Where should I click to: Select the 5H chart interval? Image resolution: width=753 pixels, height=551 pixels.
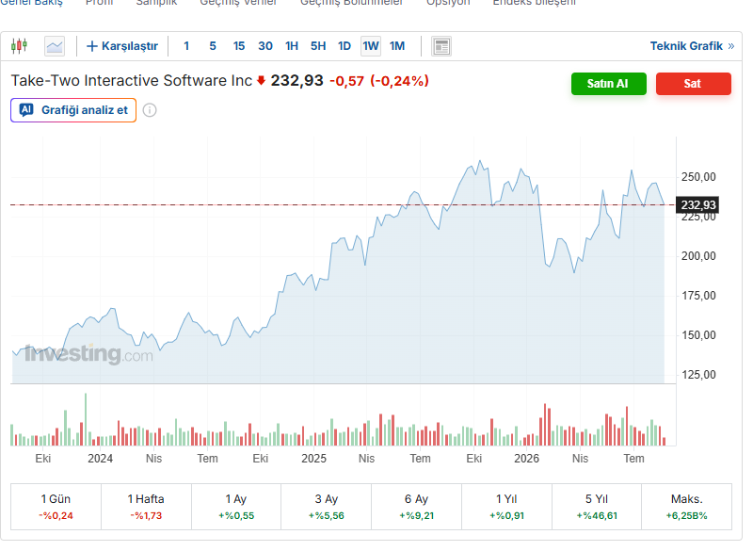coord(318,46)
